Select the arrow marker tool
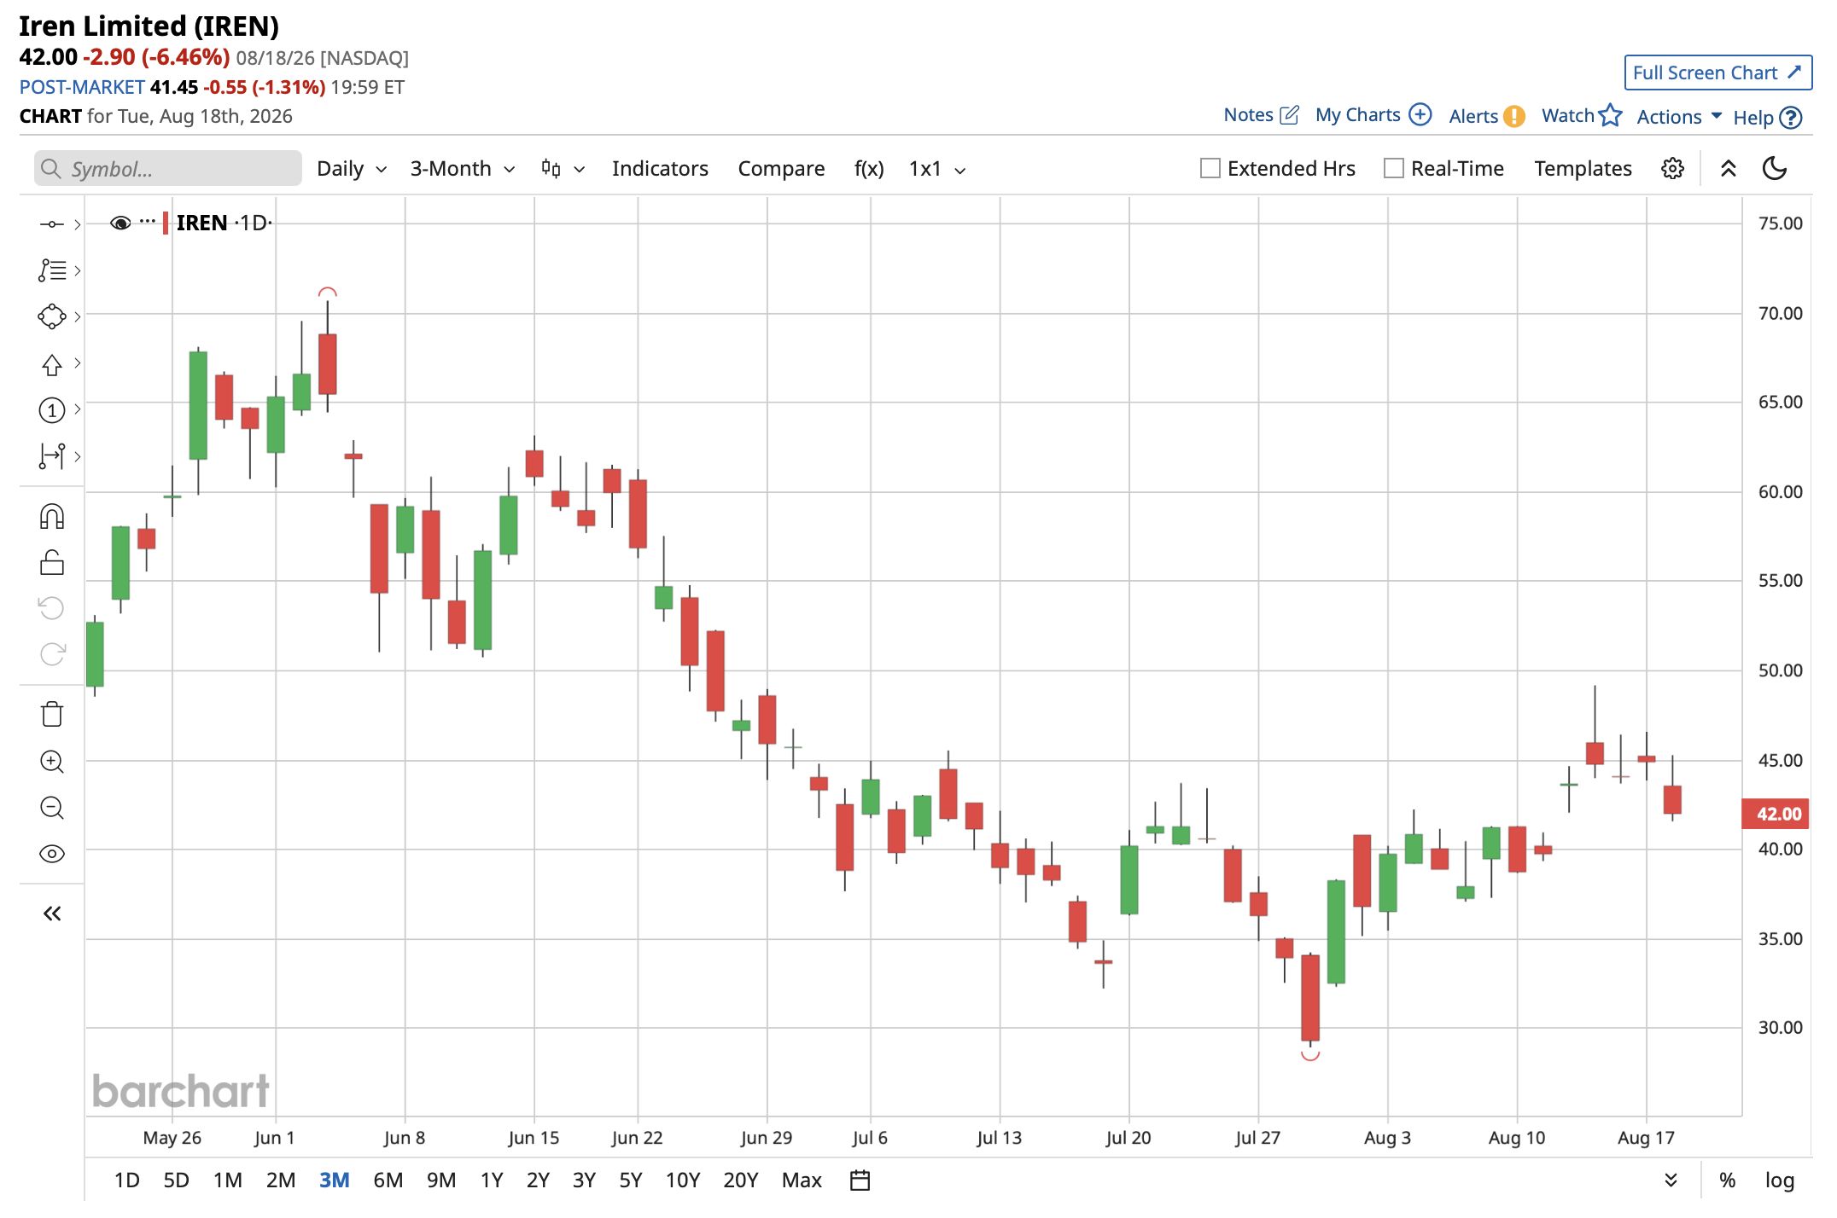Screen dimensions: 1837x1218 [x=51, y=364]
